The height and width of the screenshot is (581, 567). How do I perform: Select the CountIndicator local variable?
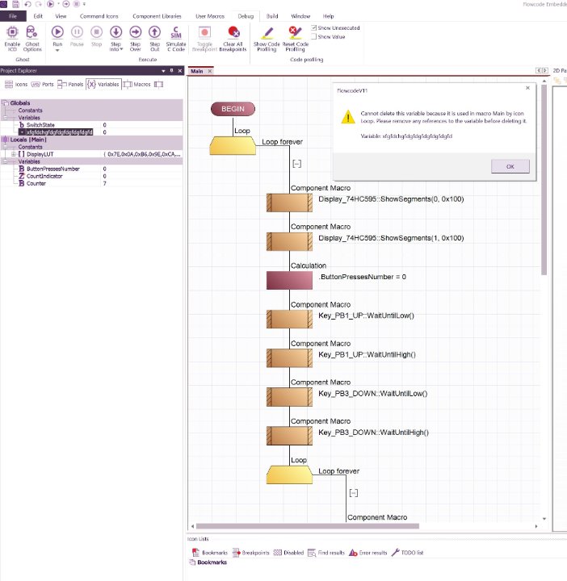44,177
